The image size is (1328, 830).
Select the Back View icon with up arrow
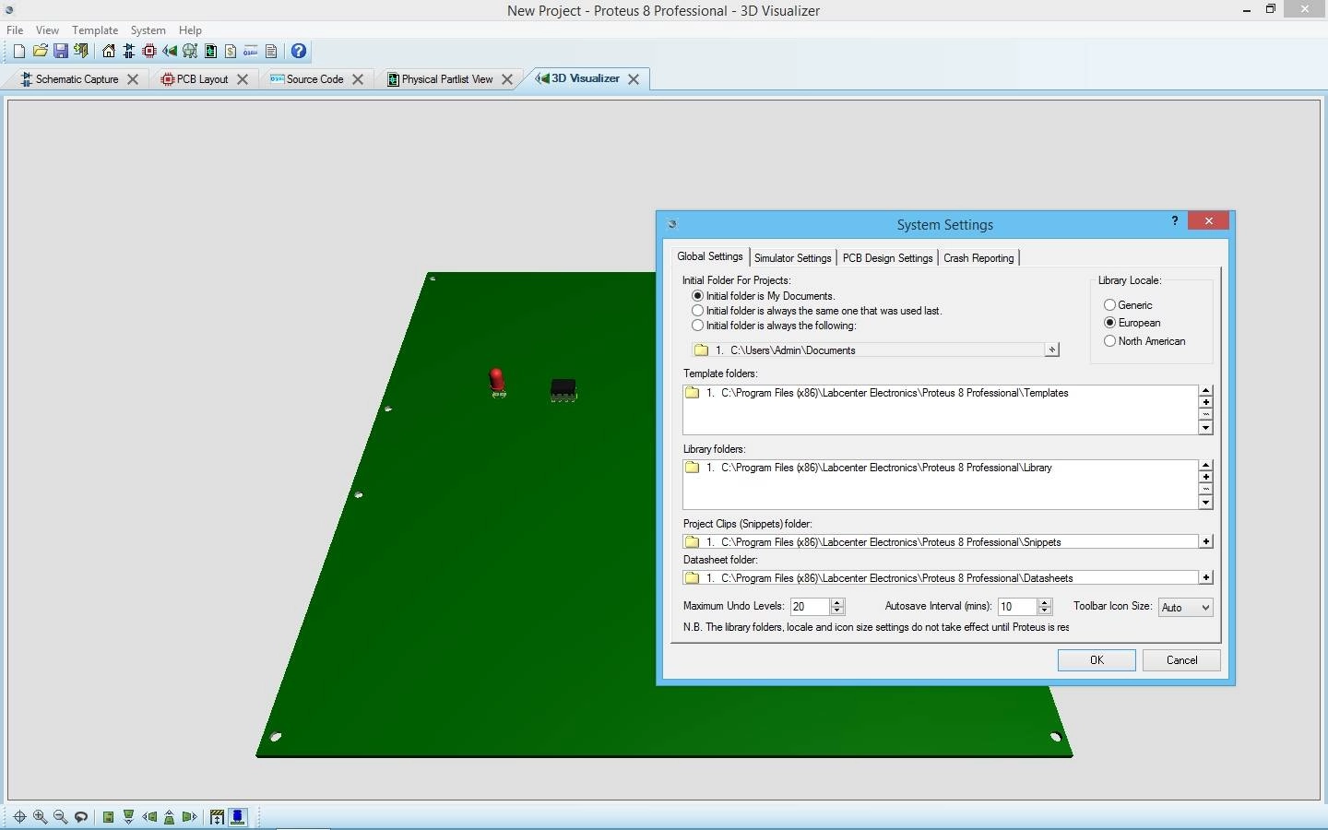click(x=170, y=817)
